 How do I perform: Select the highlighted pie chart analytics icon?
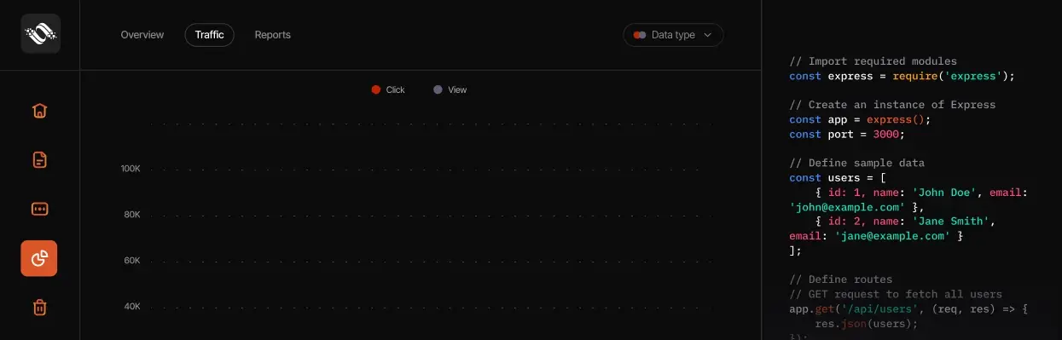point(39,258)
